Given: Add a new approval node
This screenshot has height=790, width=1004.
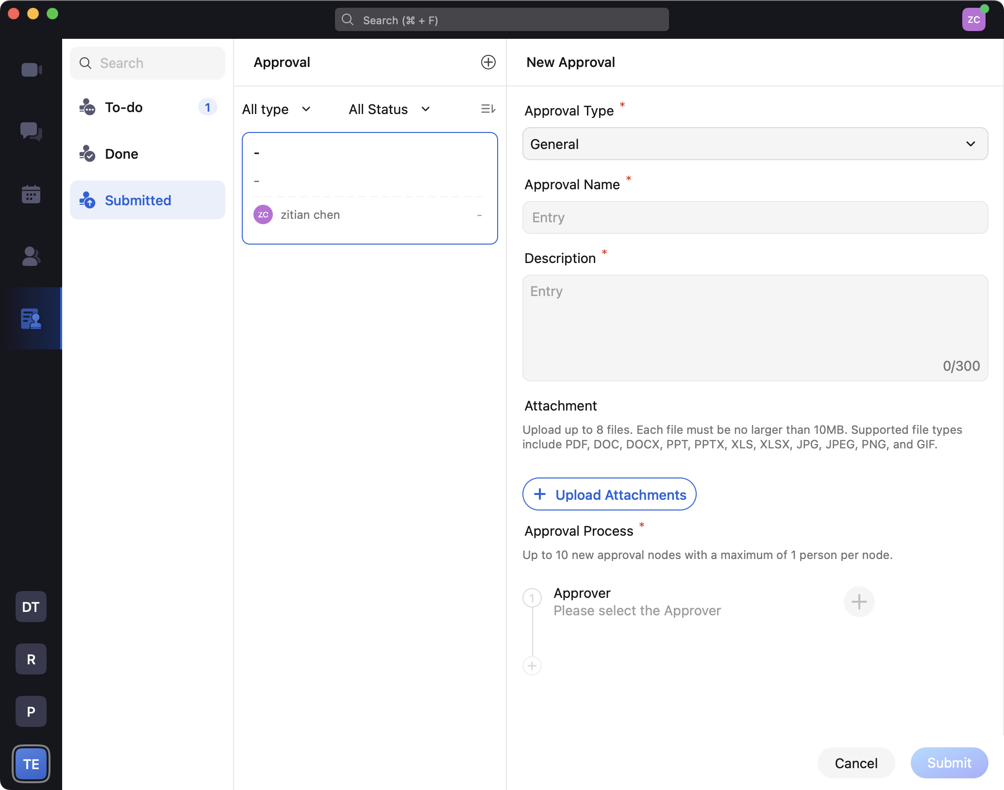Looking at the screenshot, I should [532, 666].
